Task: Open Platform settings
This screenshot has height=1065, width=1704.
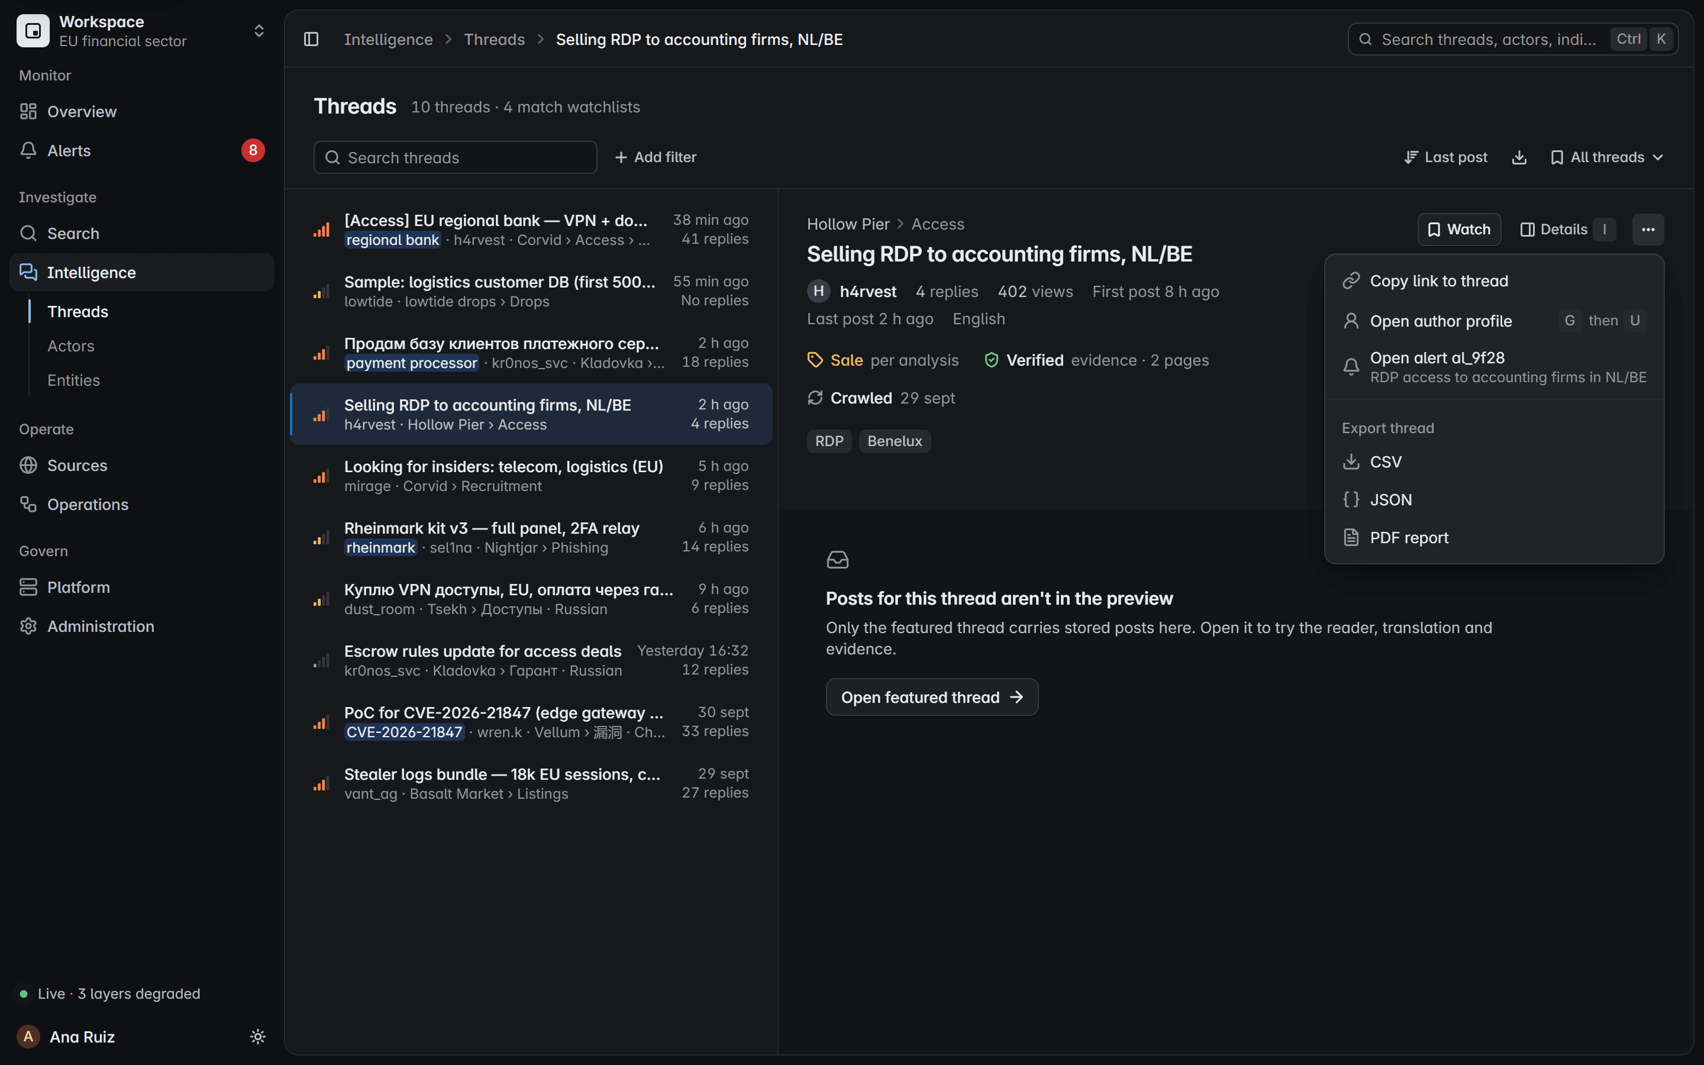Action: [x=141, y=587]
